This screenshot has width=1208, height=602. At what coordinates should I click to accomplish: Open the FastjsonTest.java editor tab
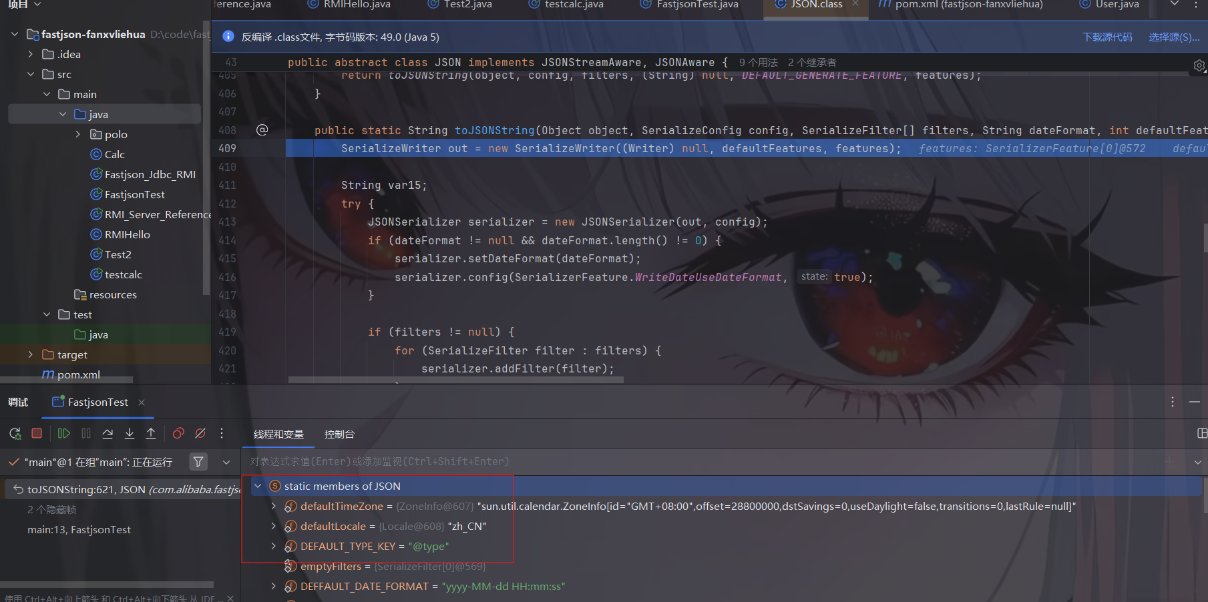[697, 5]
